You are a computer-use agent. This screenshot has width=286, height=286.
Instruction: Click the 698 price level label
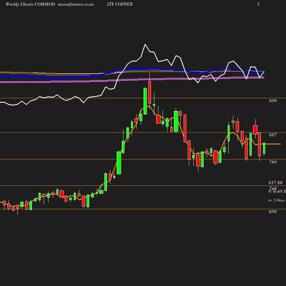[x=273, y=212]
